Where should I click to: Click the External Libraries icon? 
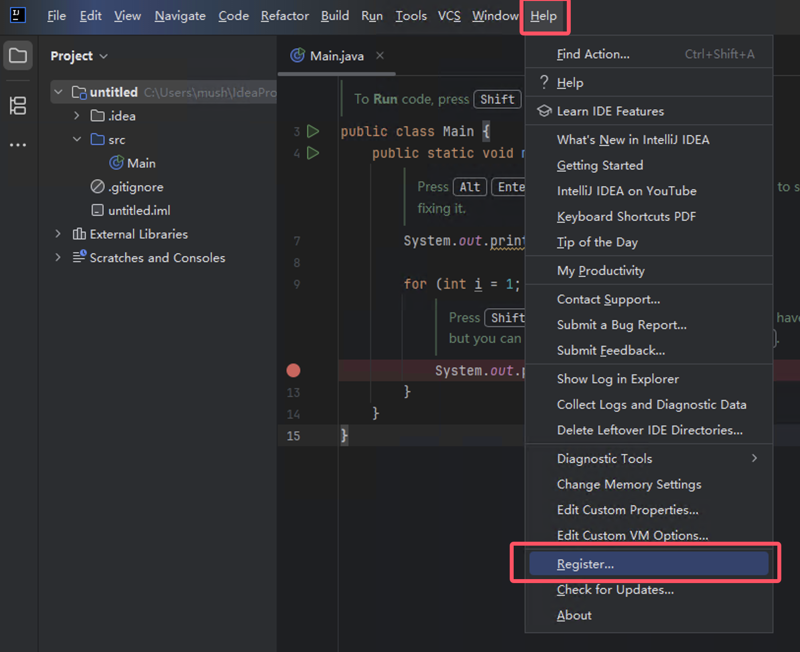79,234
